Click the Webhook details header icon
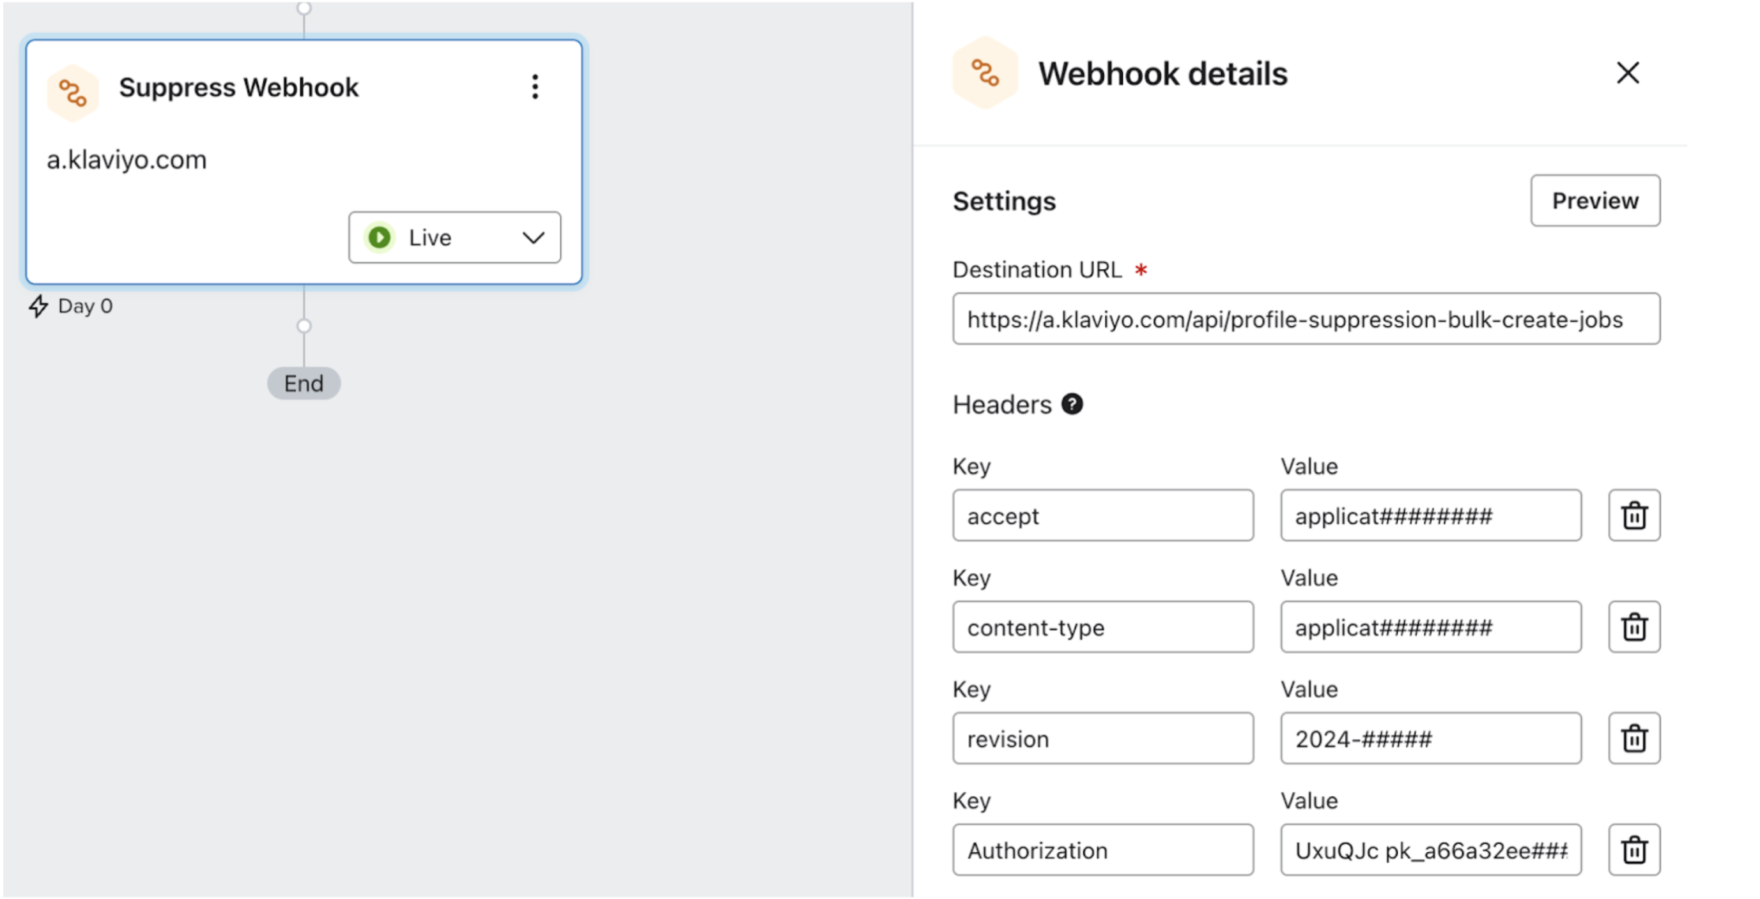Viewport: 1760px width, 899px height. point(985,73)
